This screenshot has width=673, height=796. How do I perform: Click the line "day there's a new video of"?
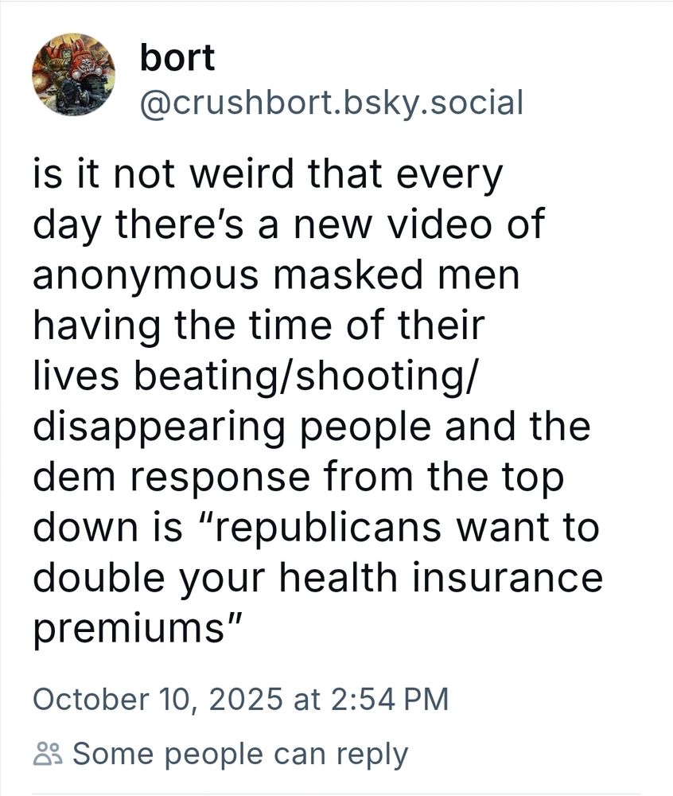click(x=289, y=225)
